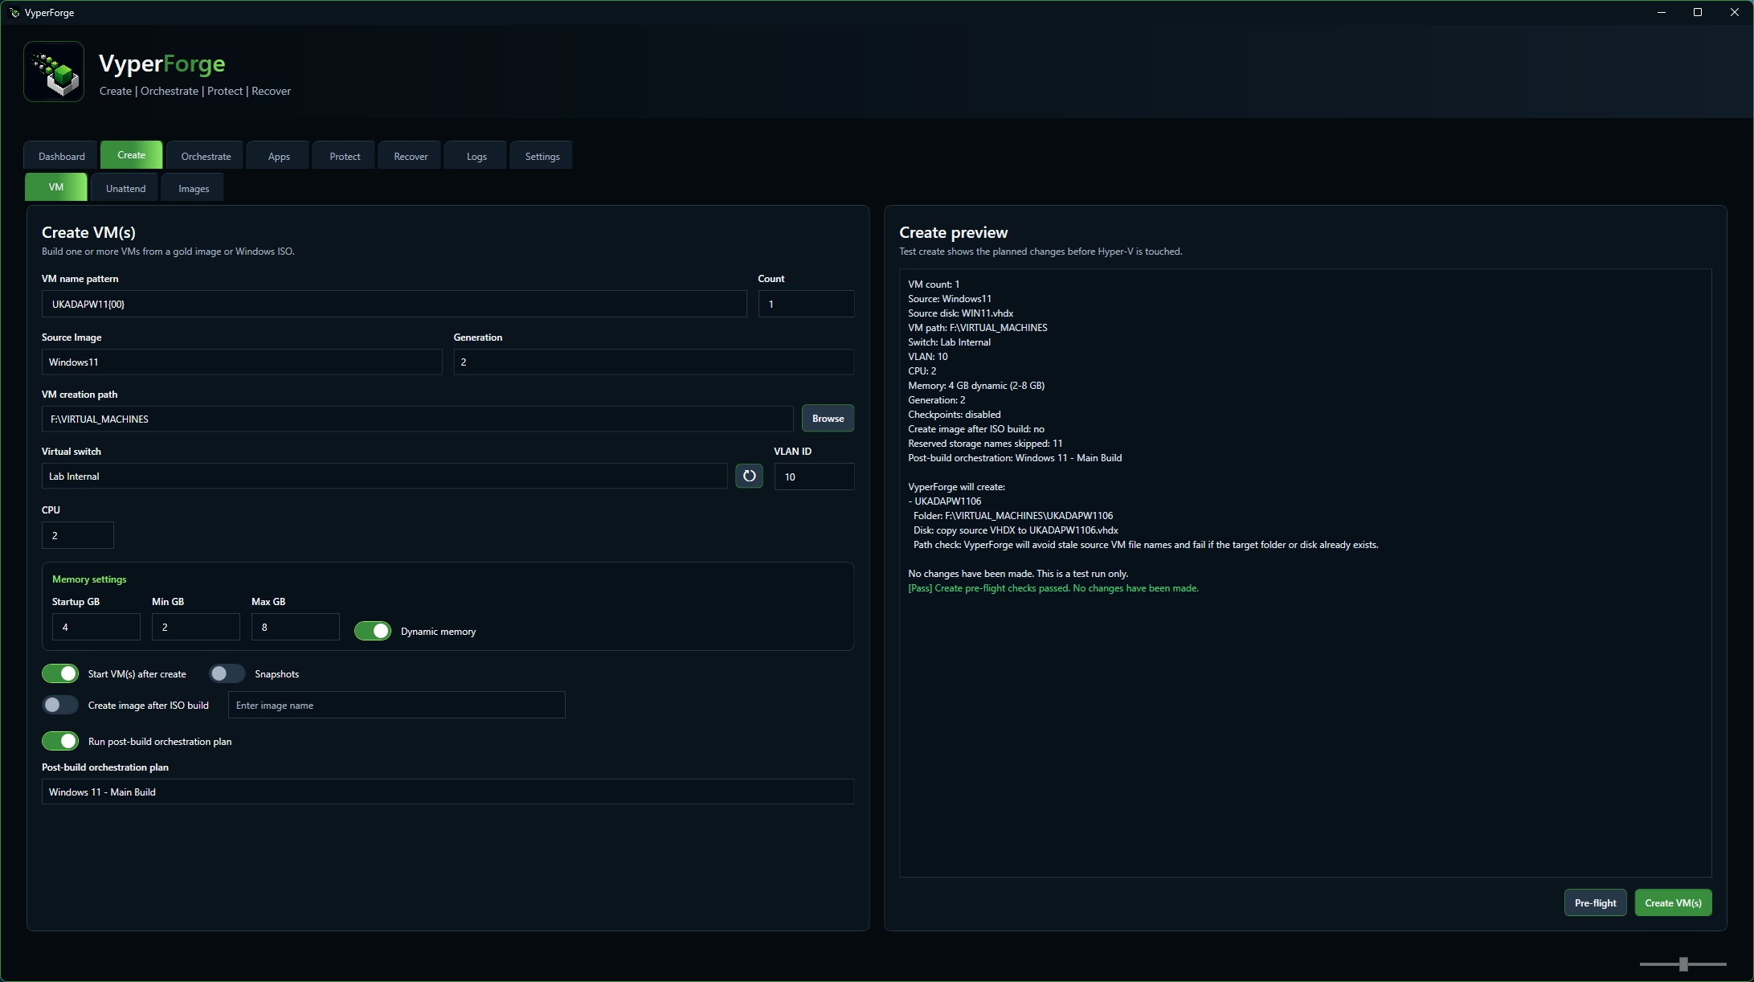This screenshot has height=982, width=1754.
Task: Click the Browse button
Action: (828, 418)
